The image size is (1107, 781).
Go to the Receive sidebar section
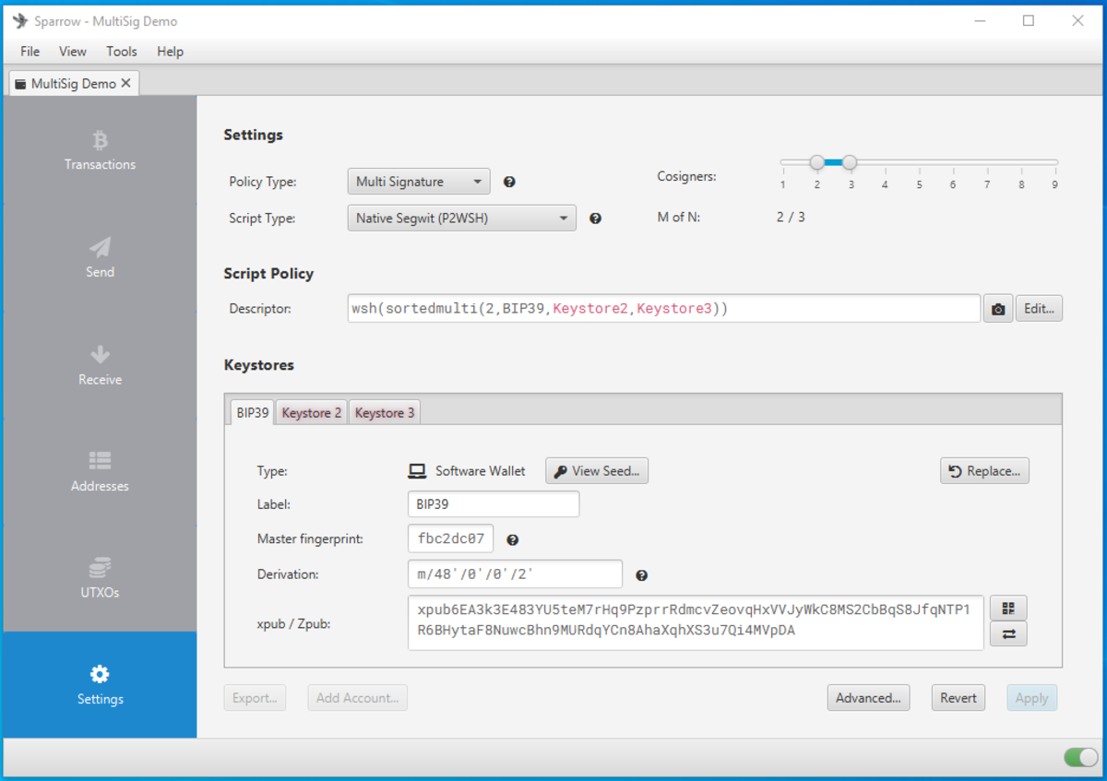[x=100, y=364]
